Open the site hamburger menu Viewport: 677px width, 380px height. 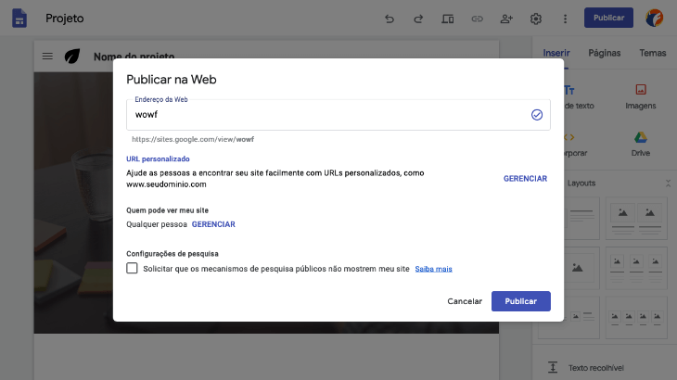tap(47, 56)
